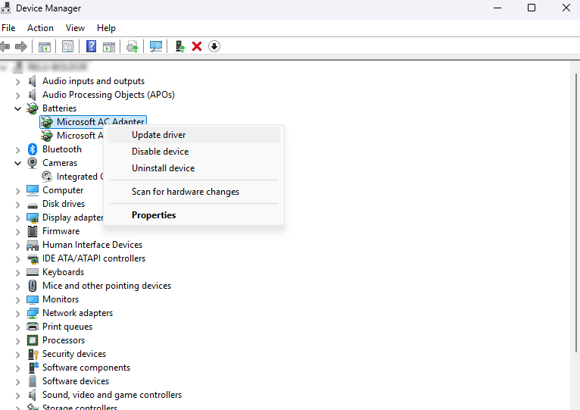The height and width of the screenshot is (410, 580).
Task: Choose Update driver from context menu
Action: 158,135
